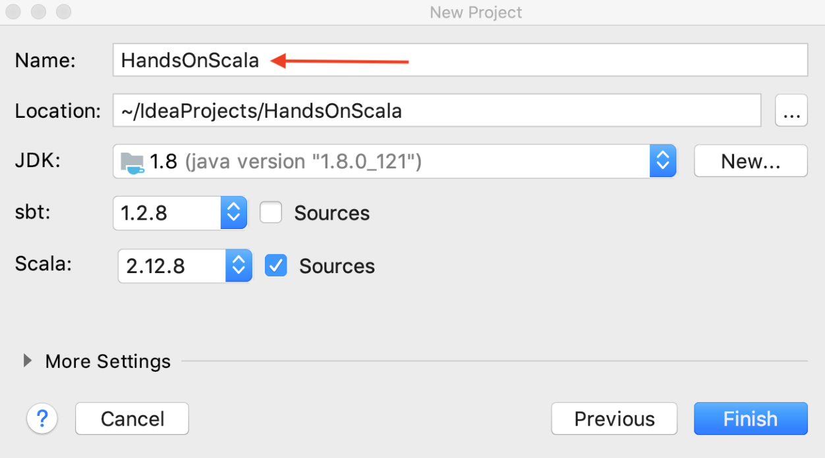Open the JDK version dropdown arrows
Screen dimensions: 825x458
pos(663,161)
